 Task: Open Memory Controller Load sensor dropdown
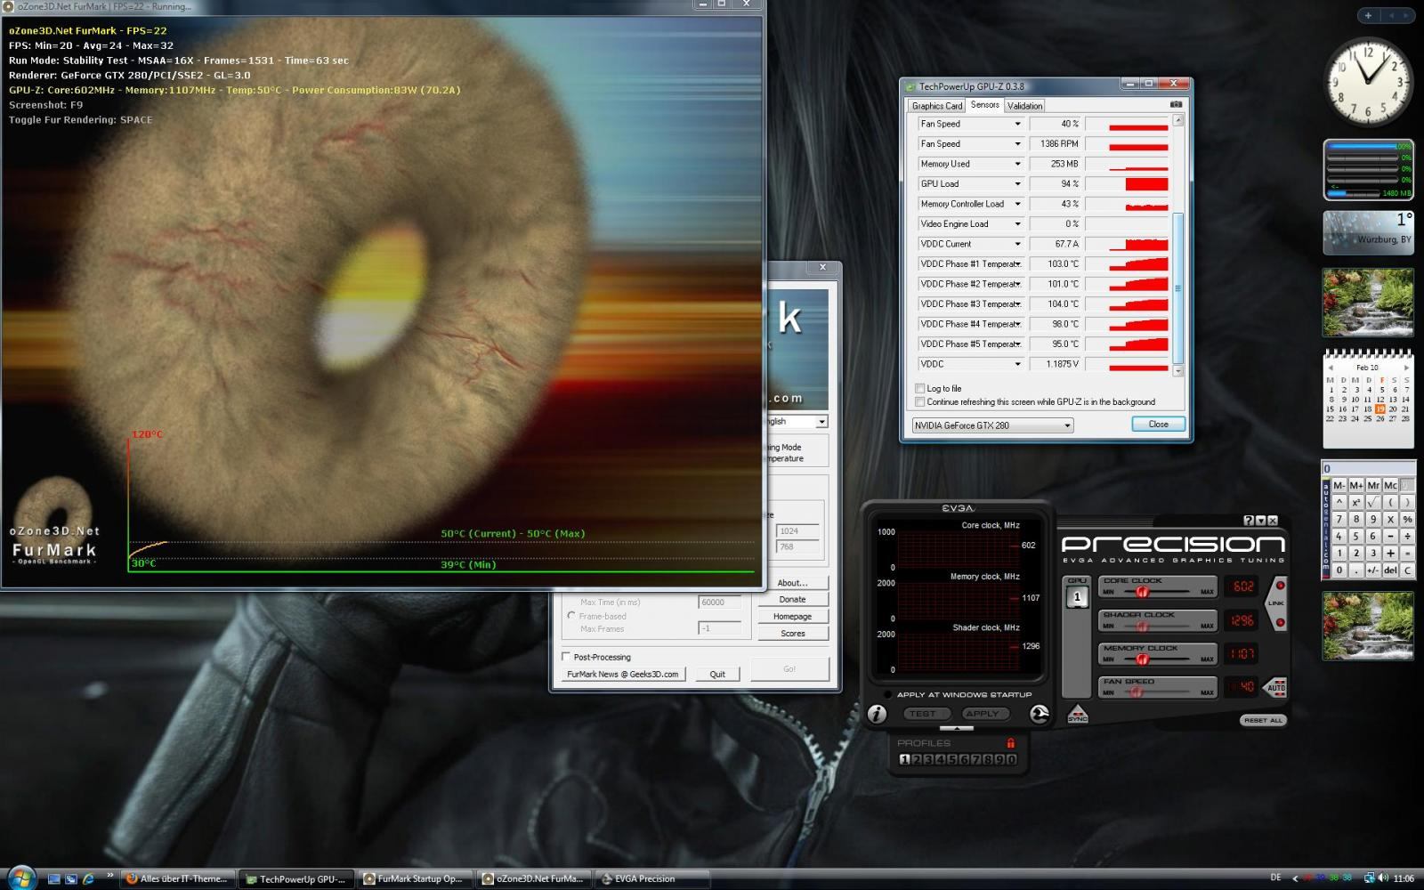tap(1018, 204)
